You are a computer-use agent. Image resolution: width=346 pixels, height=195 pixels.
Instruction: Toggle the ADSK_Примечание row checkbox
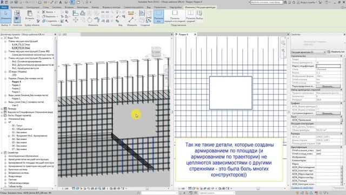coord(342,120)
